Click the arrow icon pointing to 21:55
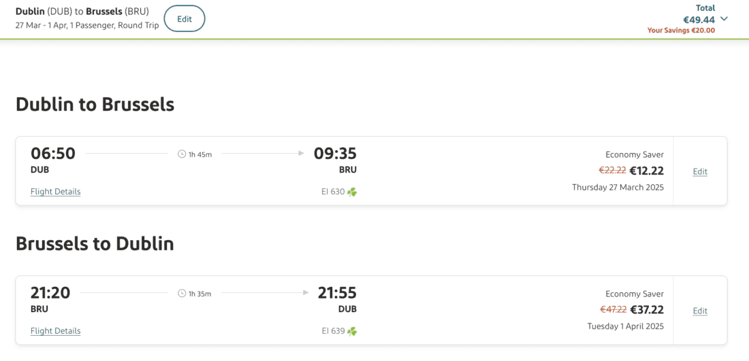The image size is (749, 361). pos(305,293)
